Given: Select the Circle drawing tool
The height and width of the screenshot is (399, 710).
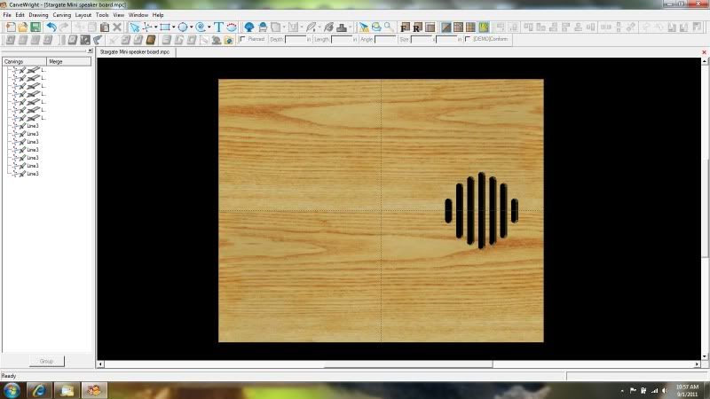Looking at the screenshot, I should click(x=183, y=27).
